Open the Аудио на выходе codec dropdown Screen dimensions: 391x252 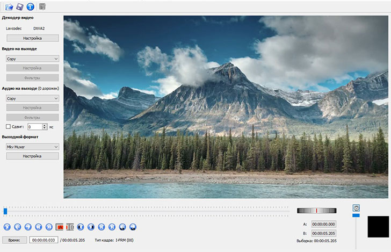32,99
